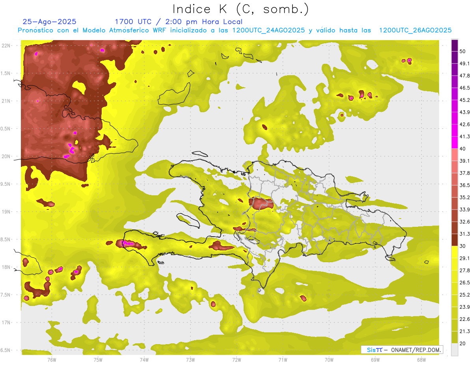This screenshot has height=365, width=473.
Task: Select the date text "25-Ago-2025"
Action: 50,22
